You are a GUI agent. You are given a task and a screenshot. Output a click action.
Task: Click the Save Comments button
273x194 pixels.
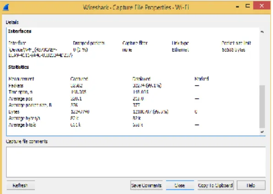click(x=146, y=185)
